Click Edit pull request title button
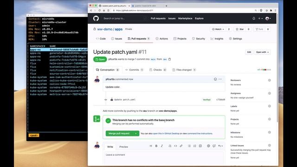The height and width of the screenshot is (167, 297). 249,52
